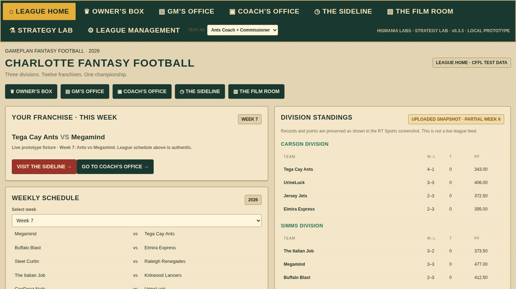Click the Coach's Office board icon in top nav

(232, 11)
